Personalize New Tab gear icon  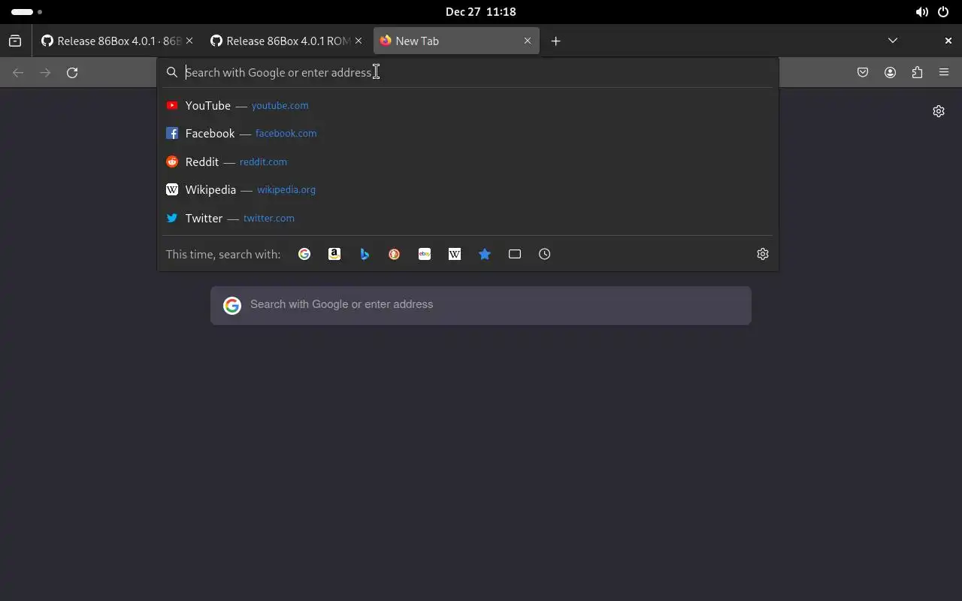[x=939, y=111]
